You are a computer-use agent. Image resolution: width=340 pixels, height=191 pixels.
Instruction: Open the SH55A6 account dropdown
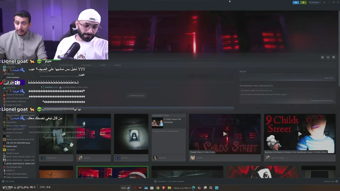pos(316,2)
